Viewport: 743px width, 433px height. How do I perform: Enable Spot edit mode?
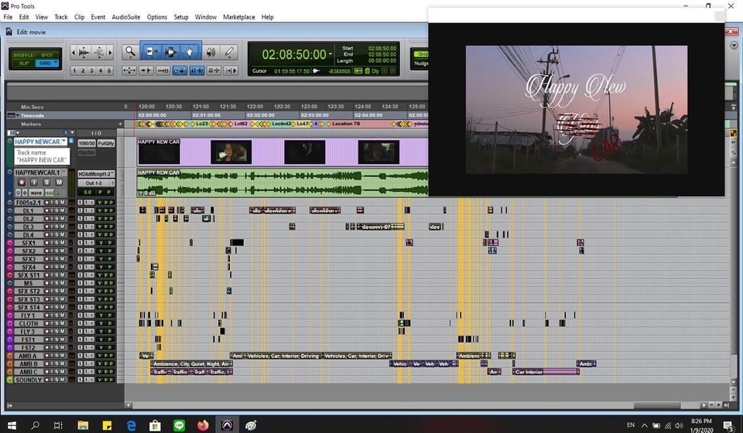coord(47,55)
